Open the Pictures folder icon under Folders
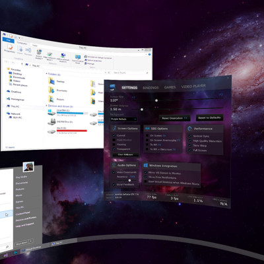Viewport: 264px width, 264px height. tap(51, 99)
